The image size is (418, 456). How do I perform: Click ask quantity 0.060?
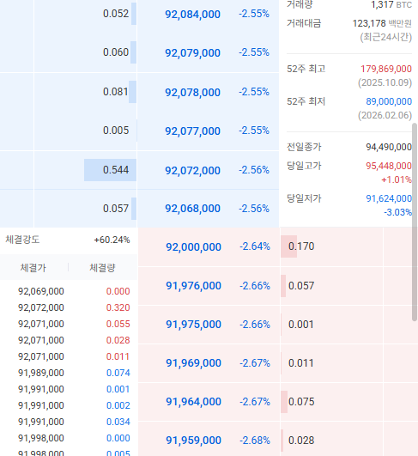(116, 52)
